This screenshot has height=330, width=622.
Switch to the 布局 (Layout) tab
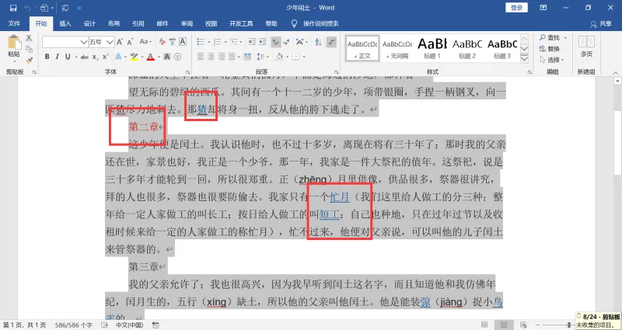[x=114, y=24]
